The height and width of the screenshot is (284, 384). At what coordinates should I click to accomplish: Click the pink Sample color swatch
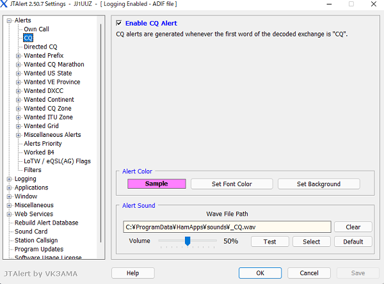(x=156, y=184)
